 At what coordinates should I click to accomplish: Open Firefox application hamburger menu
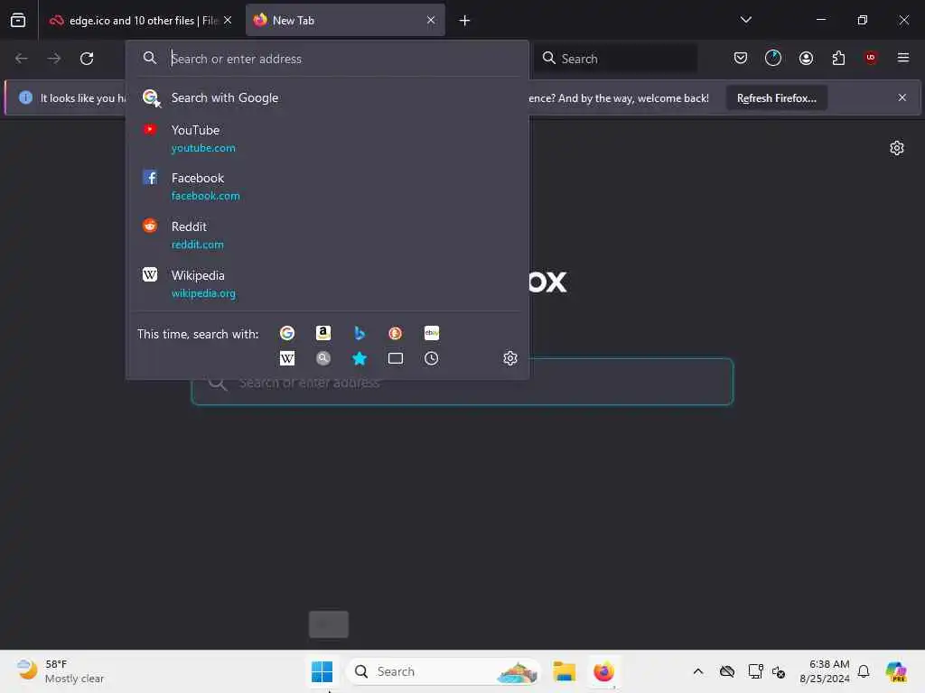coord(903,58)
